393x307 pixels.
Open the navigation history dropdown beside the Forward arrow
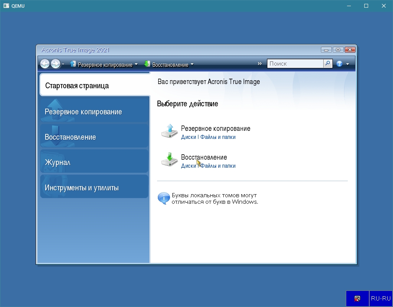pyautogui.click(x=63, y=64)
